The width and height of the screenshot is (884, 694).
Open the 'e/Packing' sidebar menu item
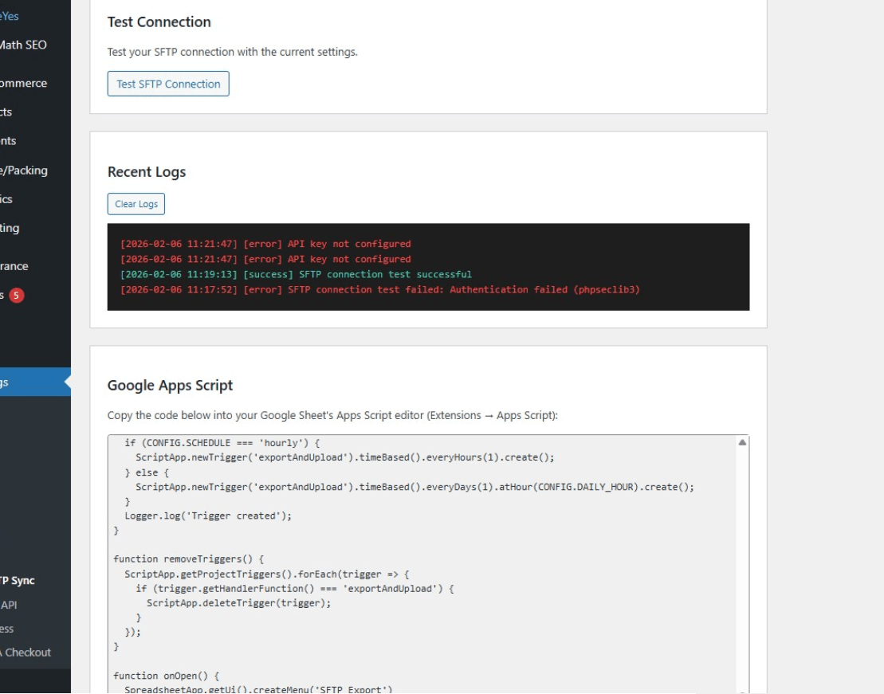[24, 170]
